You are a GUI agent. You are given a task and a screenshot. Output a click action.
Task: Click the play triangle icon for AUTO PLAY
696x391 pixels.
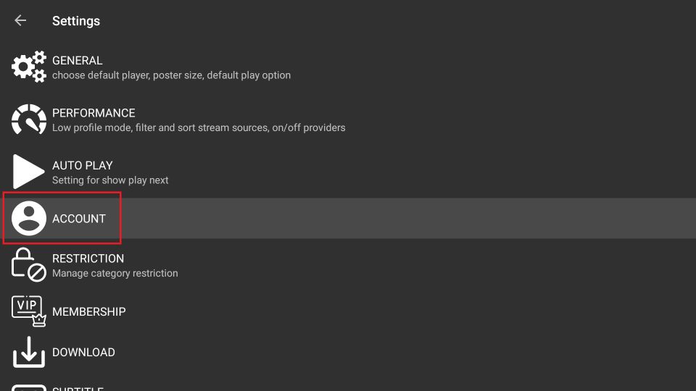pyautogui.click(x=29, y=172)
